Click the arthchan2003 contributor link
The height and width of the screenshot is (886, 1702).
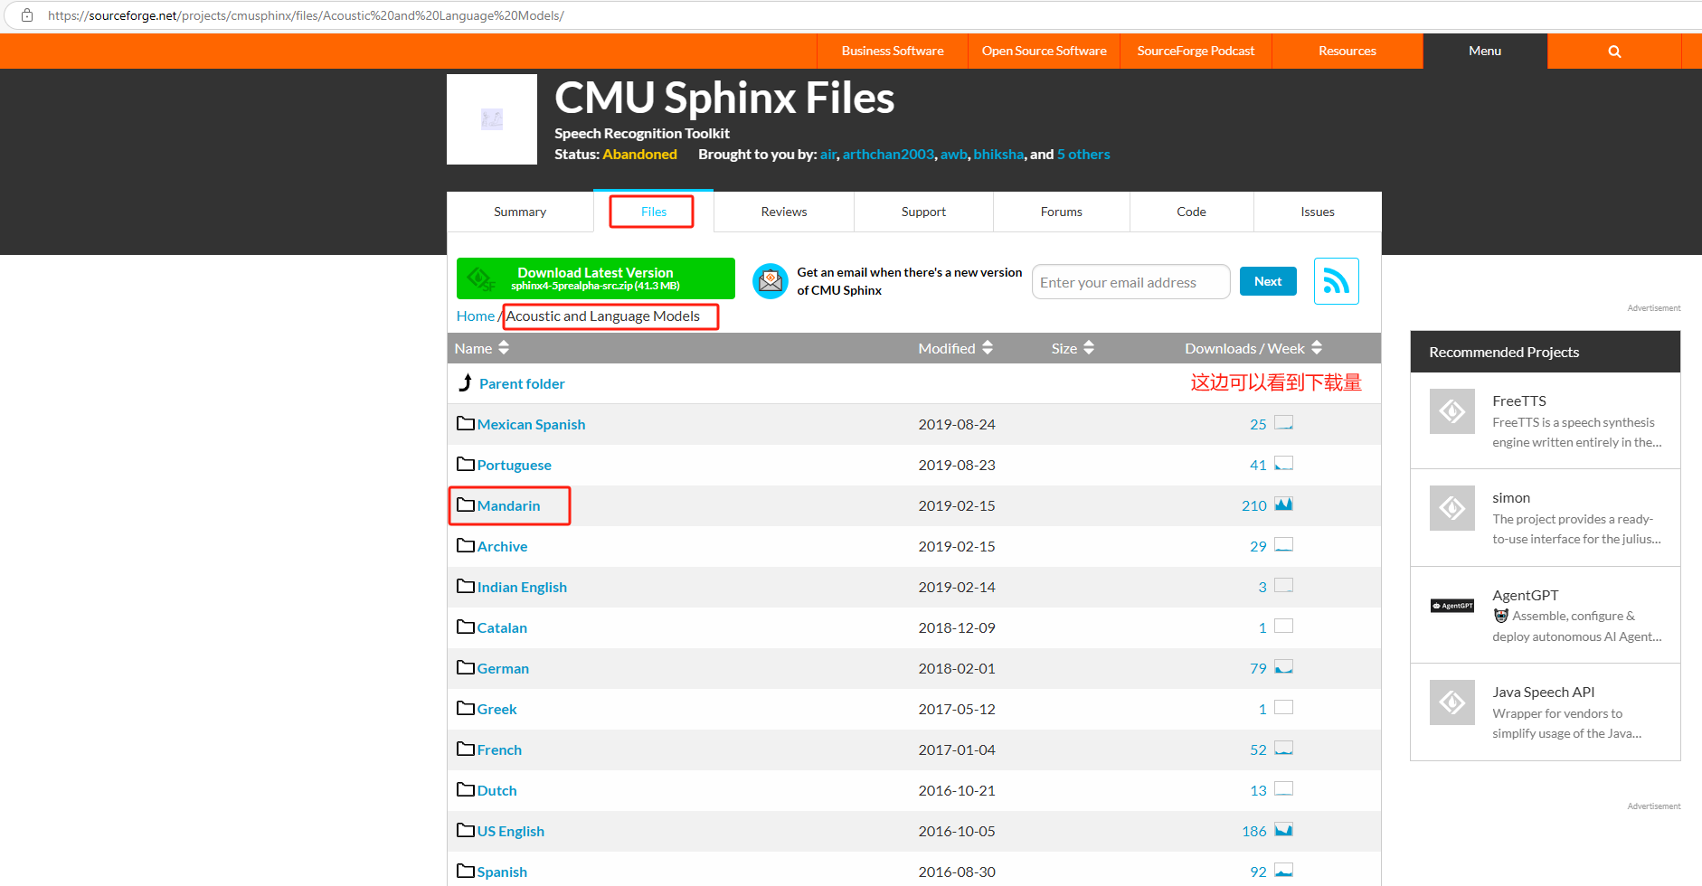click(x=888, y=155)
